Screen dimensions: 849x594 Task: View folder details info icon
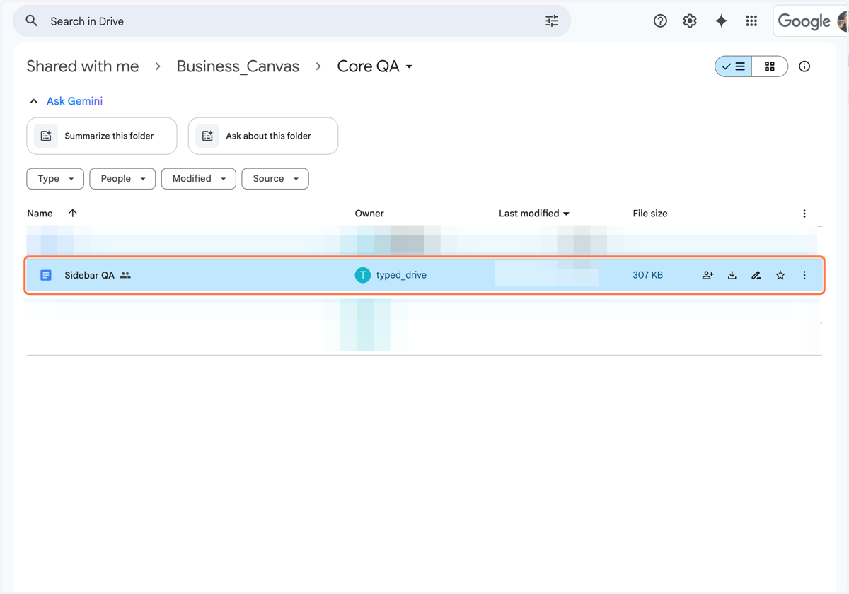(x=804, y=66)
